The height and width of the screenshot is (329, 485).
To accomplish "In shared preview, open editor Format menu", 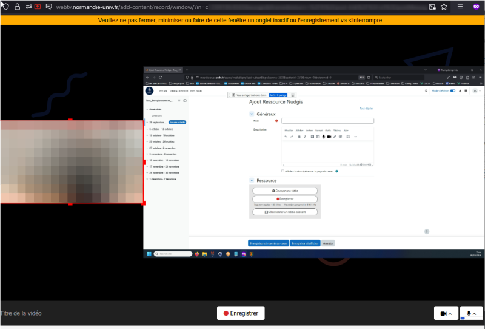I will pos(319,131).
